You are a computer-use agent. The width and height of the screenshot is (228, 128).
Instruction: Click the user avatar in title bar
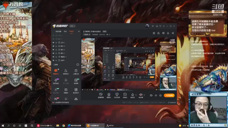pos(147,26)
